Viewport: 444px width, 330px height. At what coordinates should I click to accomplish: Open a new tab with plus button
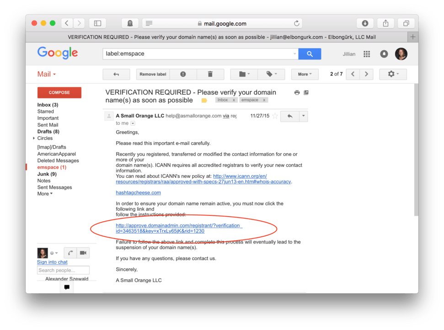tap(413, 37)
